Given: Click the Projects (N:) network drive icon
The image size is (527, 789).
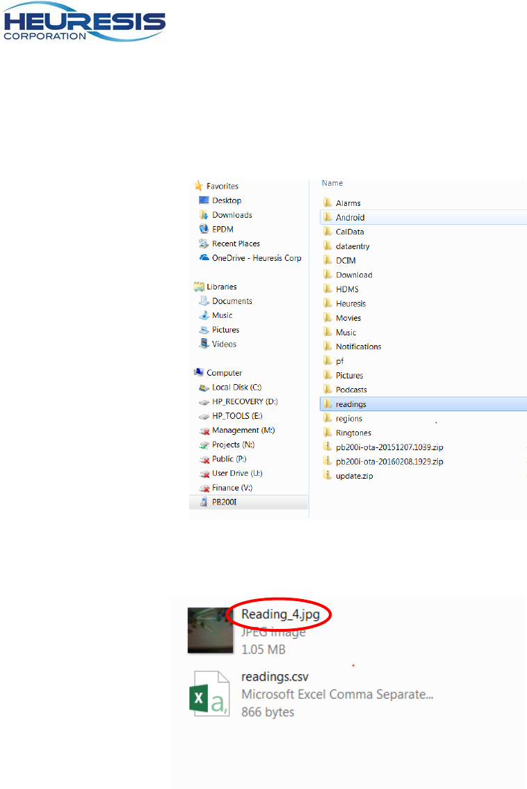Looking at the screenshot, I should click(204, 445).
